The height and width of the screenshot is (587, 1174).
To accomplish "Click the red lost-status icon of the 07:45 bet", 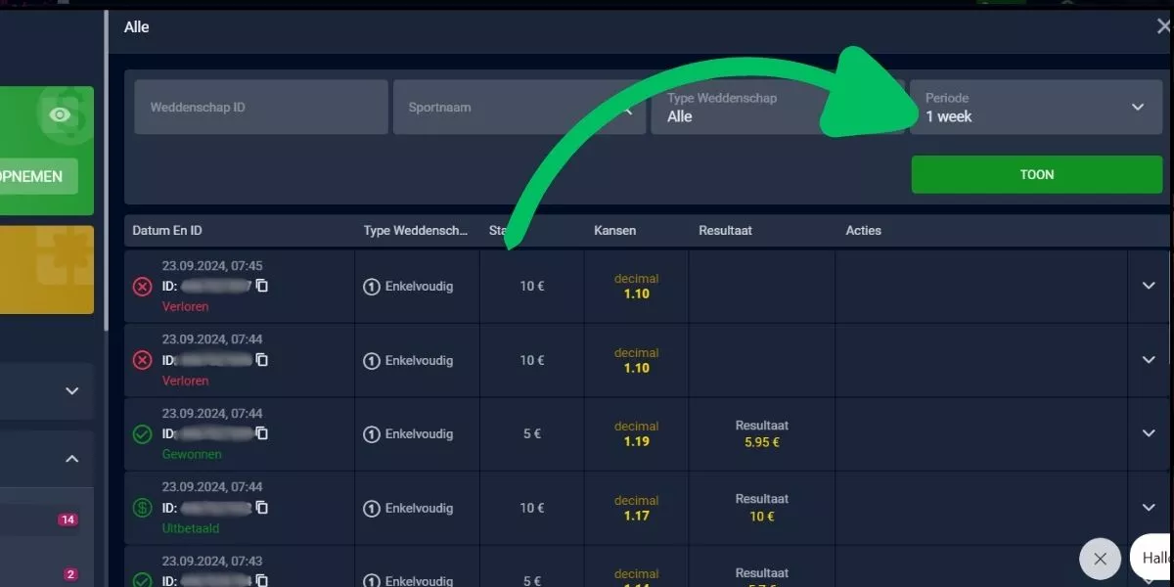I will click(x=142, y=287).
